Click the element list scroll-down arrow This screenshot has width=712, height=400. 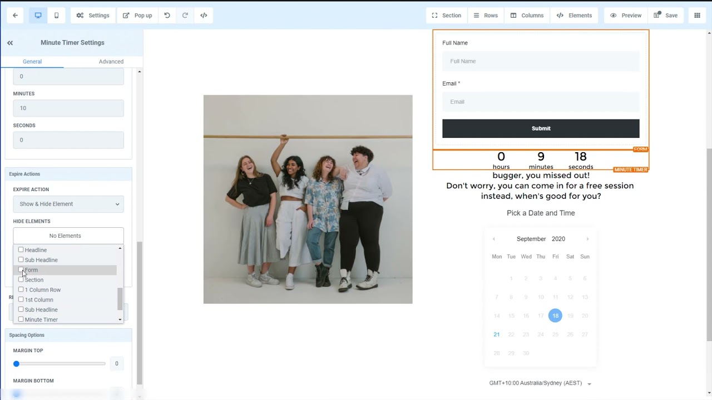click(120, 320)
